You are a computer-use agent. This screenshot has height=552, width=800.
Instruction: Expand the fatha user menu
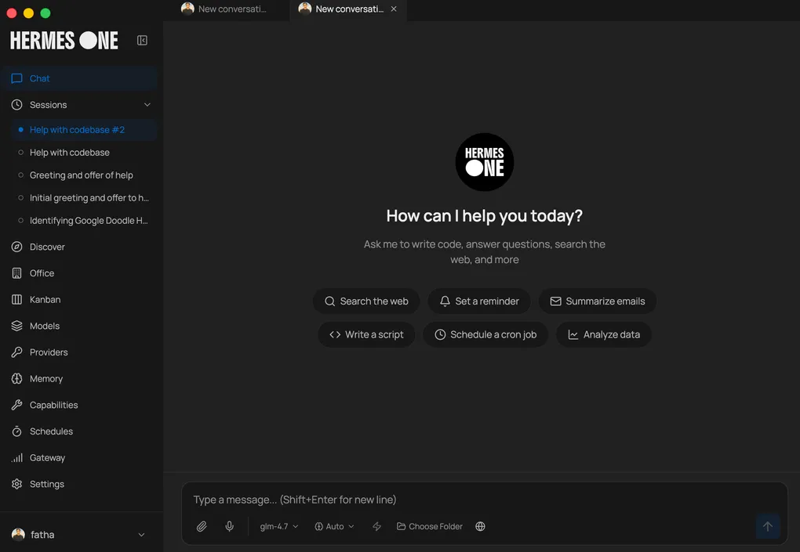coord(141,535)
